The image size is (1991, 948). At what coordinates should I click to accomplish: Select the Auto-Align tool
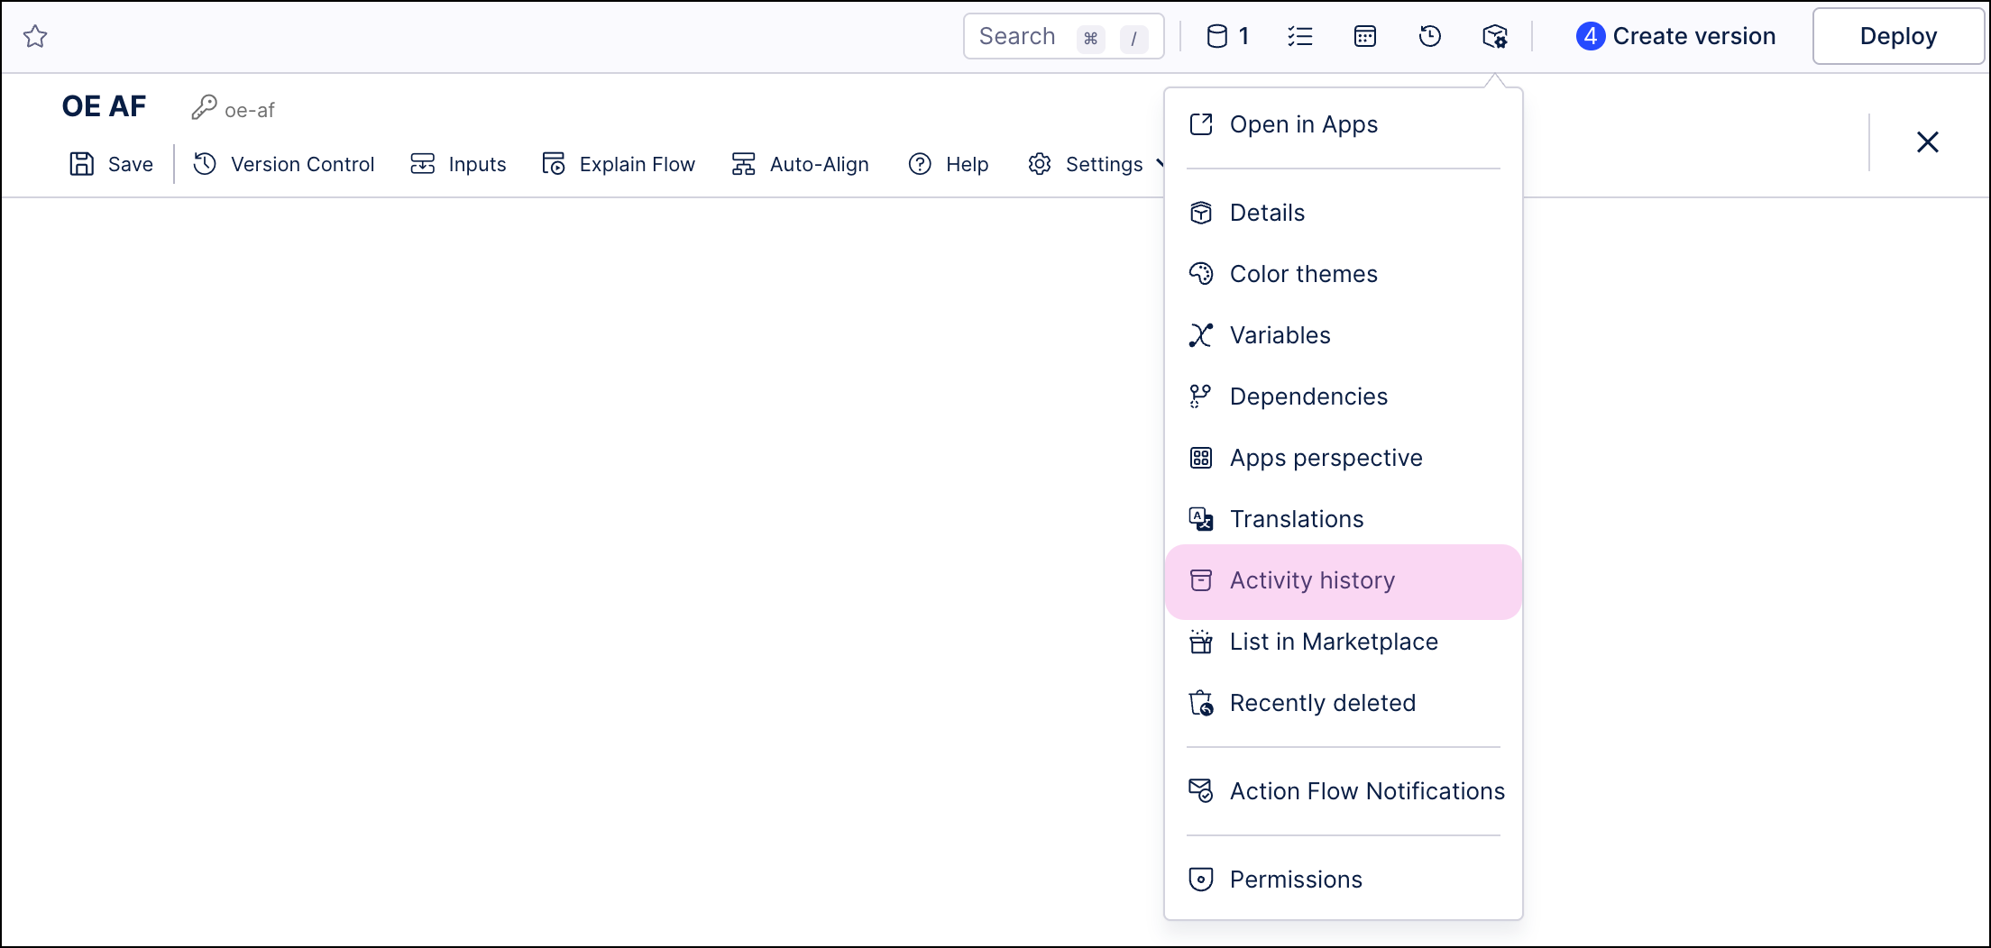tap(799, 164)
